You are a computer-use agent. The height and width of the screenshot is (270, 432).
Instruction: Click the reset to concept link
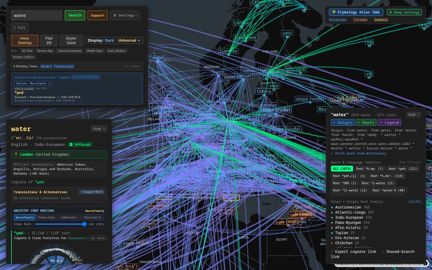pos(24,88)
